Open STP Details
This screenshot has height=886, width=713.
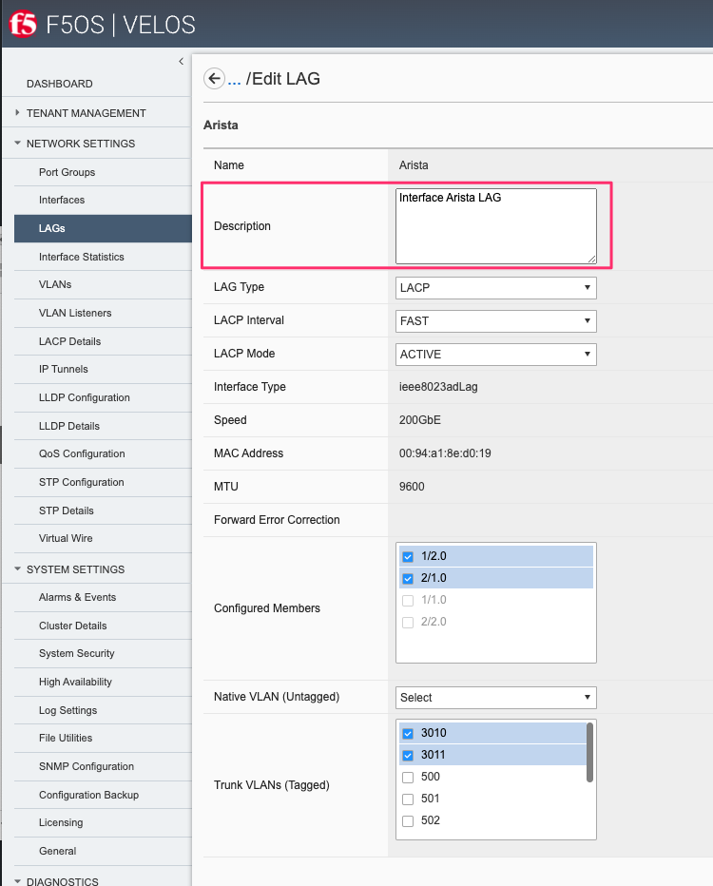pyautogui.click(x=67, y=510)
